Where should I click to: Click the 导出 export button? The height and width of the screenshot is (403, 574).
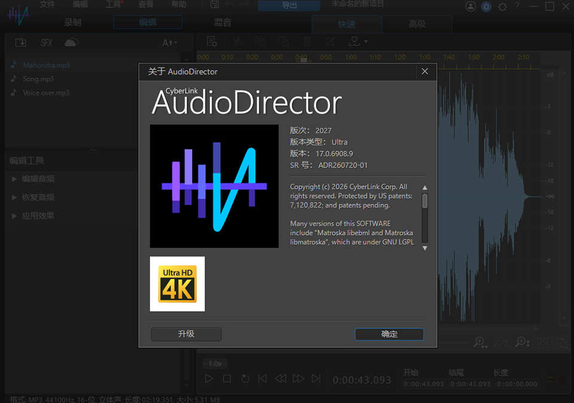(x=289, y=5)
